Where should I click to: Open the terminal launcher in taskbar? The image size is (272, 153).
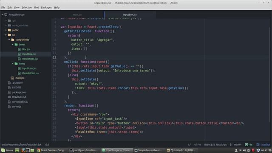click(28, 150)
